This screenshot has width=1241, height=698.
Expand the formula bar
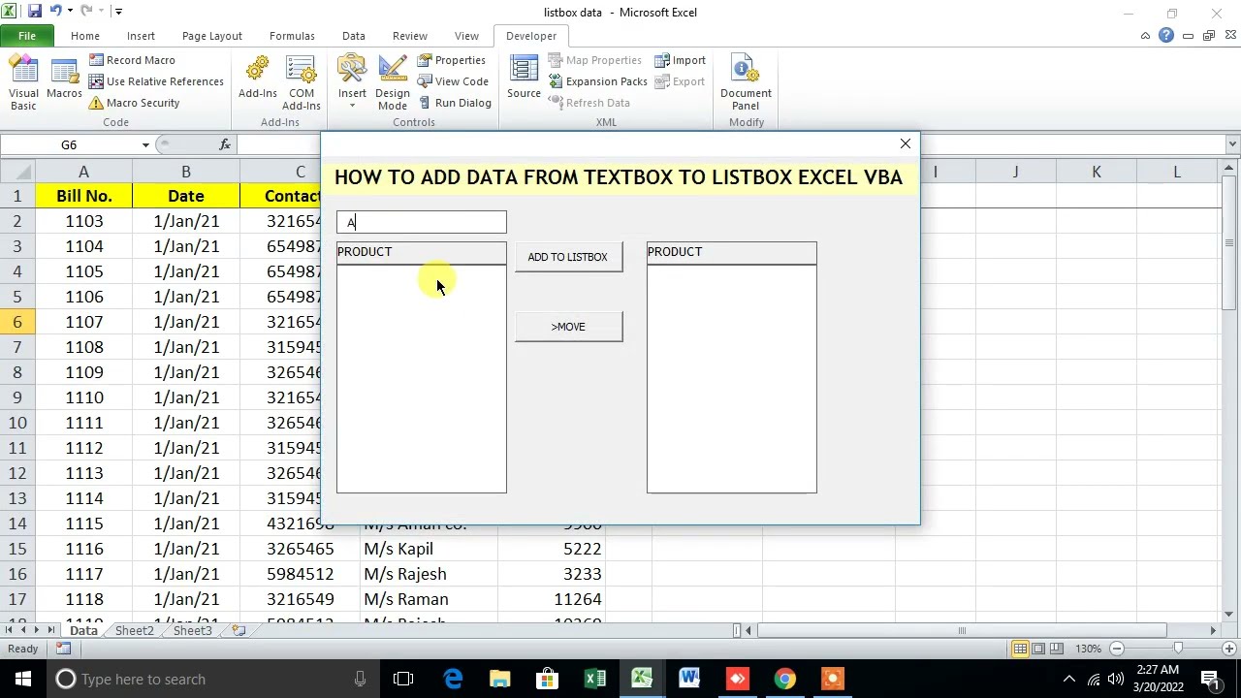click(1232, 144)
